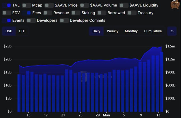Click the 21 date axis label
The height and width of the screenshot is (118, 181).
click(x=63, y=115)
